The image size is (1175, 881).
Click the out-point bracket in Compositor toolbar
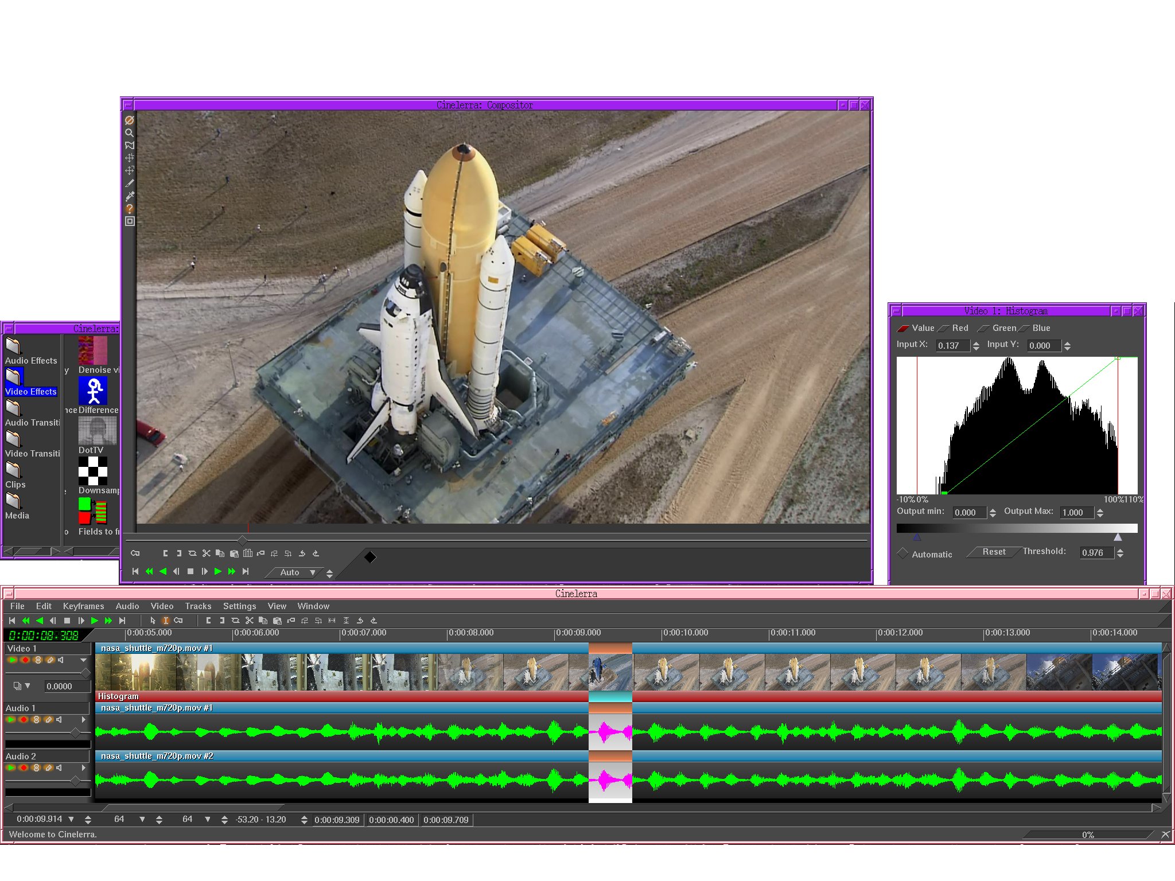click(x=179, y=553)
